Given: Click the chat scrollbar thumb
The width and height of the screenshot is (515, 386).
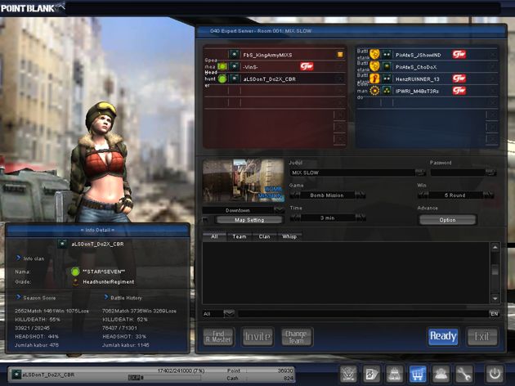Looking at the screenshot, I should (495, 270).
